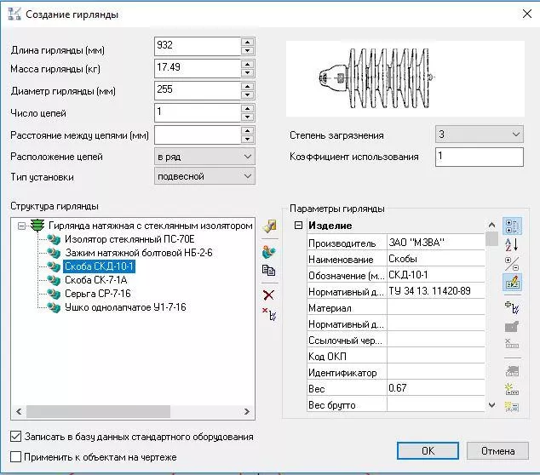Switch properties to categorized view icon
Image resolution: width=540 pixels, height=475 pixels.
511,226
